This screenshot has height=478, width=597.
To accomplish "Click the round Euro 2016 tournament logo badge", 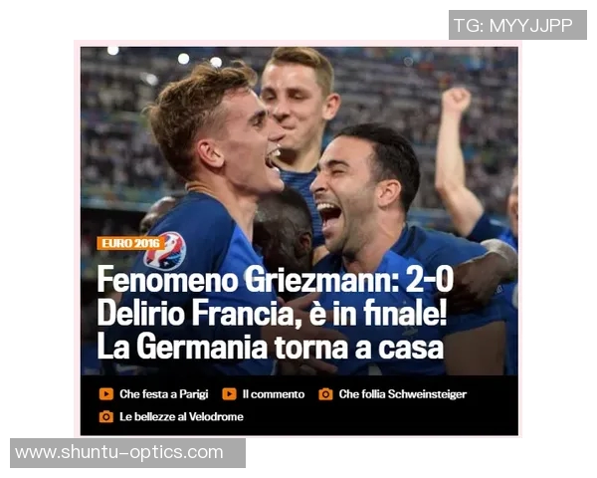I will (x=165, y=250).
